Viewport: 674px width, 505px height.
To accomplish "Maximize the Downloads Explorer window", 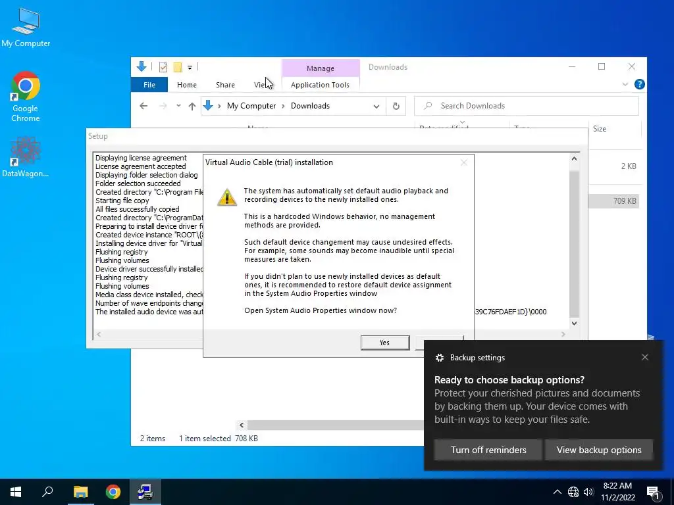I will (x=602, y=66).
